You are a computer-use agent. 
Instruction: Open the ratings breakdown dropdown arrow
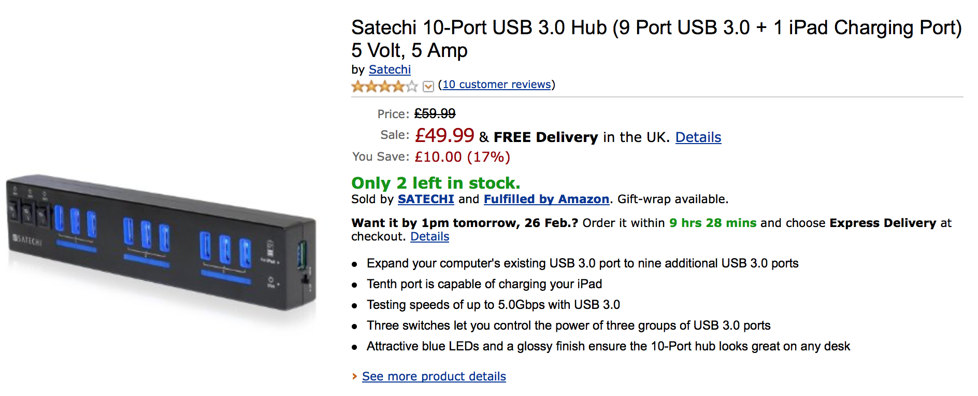point(428,86)
